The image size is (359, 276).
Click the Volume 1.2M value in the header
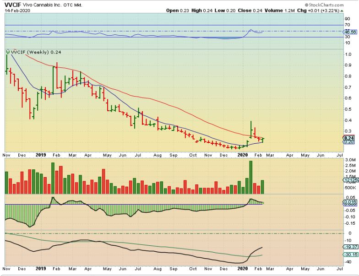pos(279,11)
